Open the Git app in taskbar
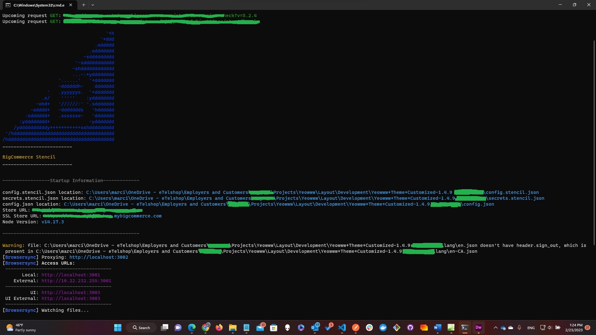The height and width of the screenshot is (335, 596). click(x=397, y=328)
